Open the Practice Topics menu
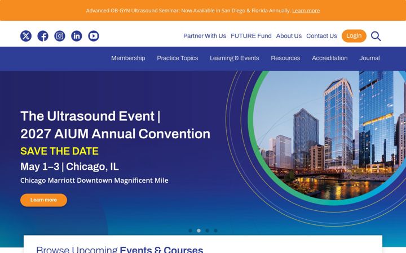Viewport: 406px width, 253px height. pyautogui.click(x=178, y=58)
